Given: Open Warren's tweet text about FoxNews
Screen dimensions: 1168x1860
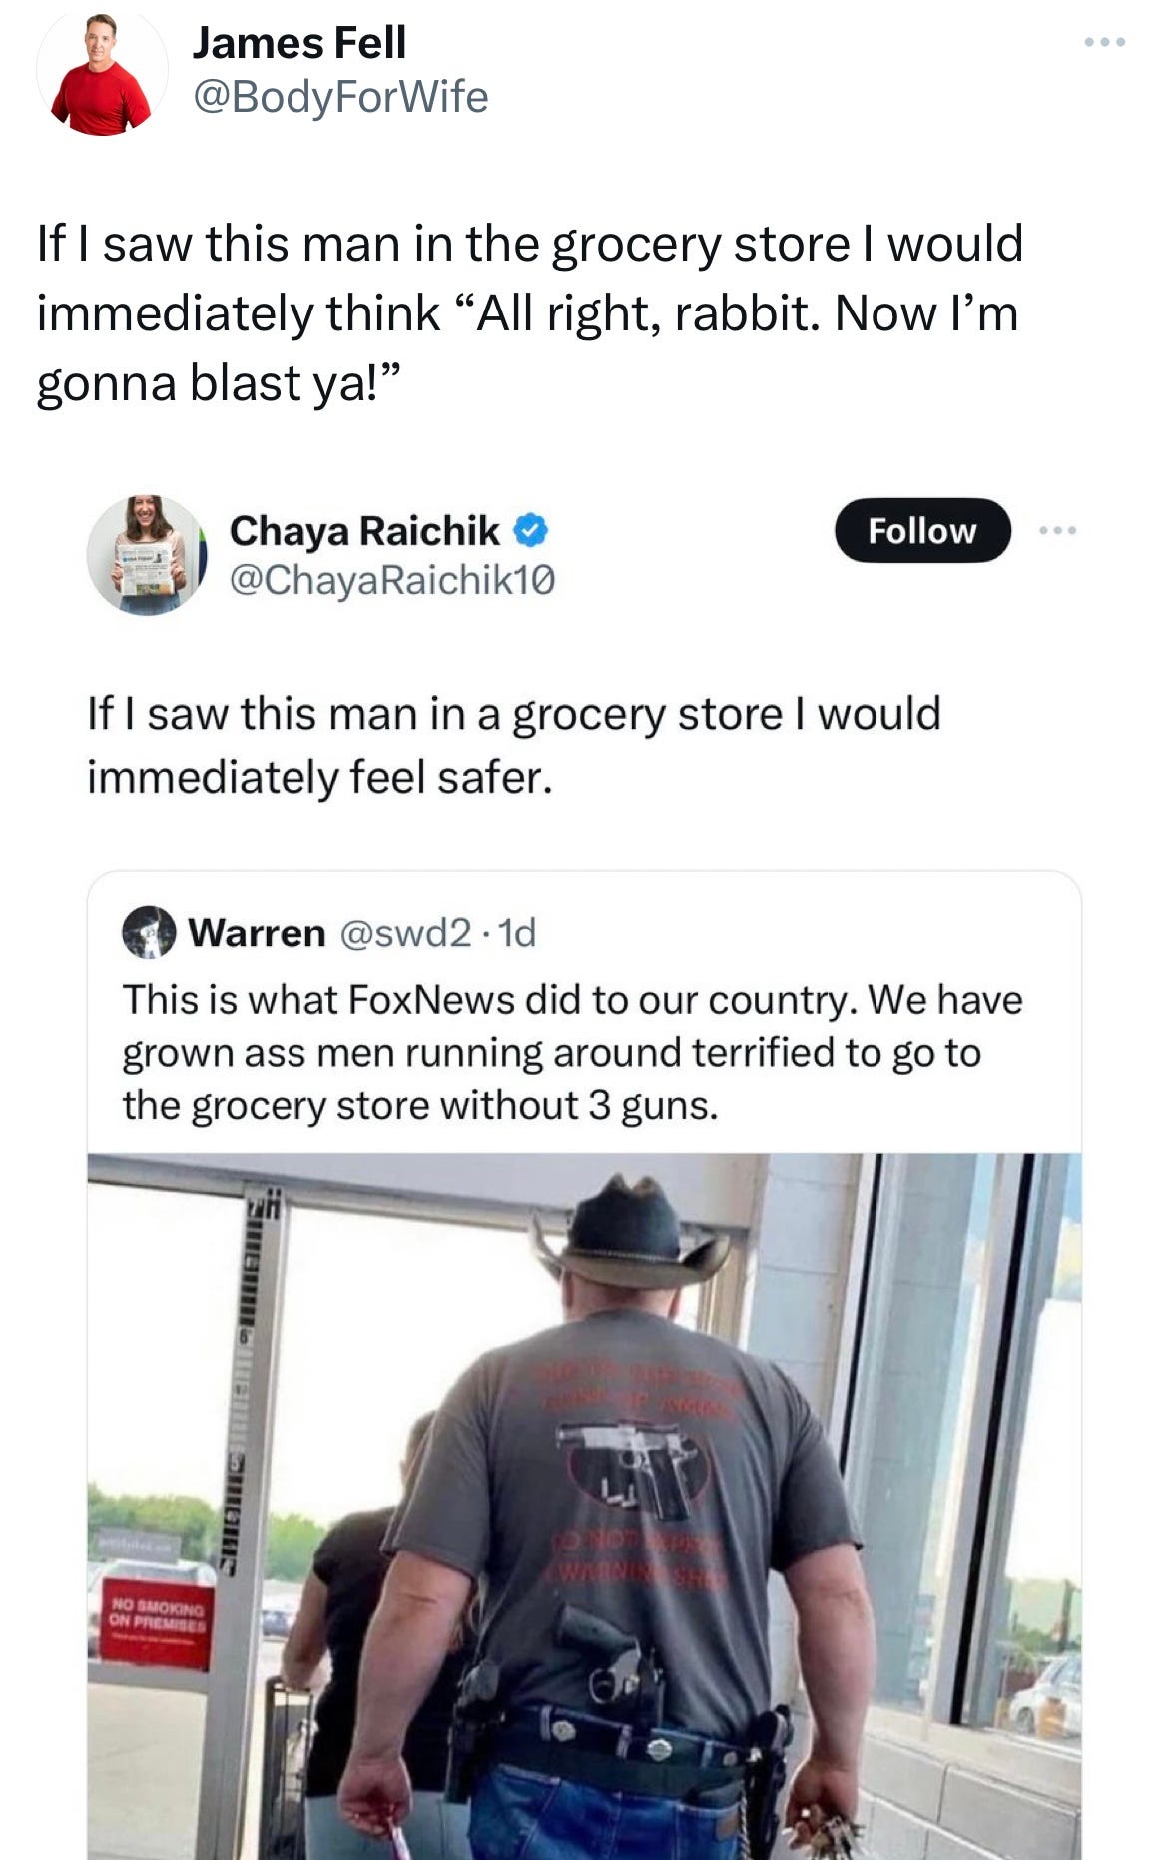Looking at the screenshot, I should (x=572, y=1052).
